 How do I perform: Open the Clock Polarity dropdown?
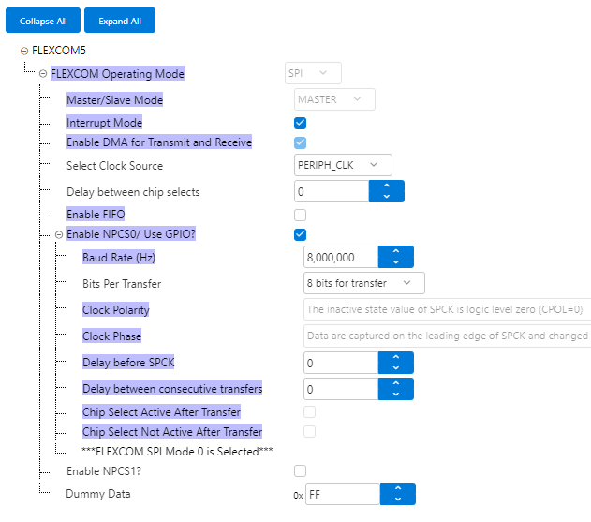click(x=448, y=309)
